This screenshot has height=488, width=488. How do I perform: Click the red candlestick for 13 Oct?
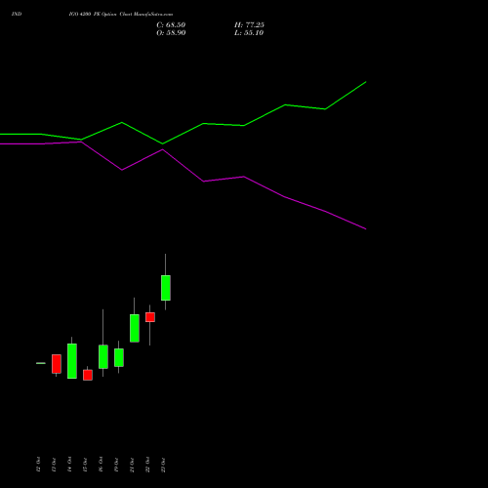[x=57, y=364]
